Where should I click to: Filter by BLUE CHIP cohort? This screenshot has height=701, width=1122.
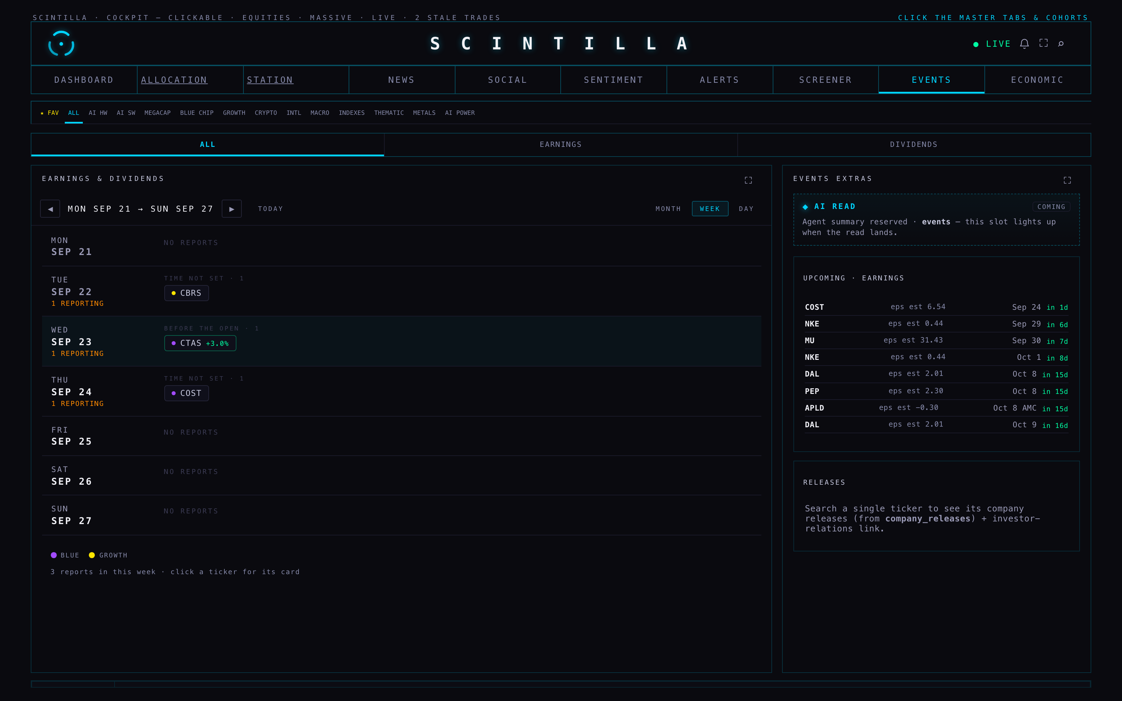tap(197, 113)
